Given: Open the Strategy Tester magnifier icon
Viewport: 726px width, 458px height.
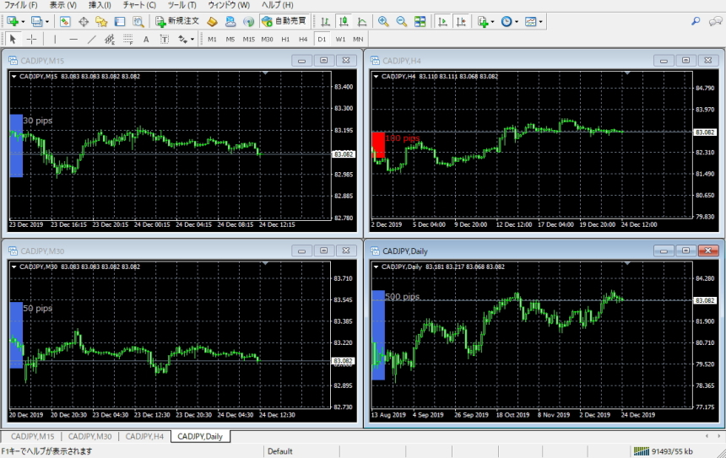Looking at the screenshot, I should pyautogui.click(x=138, y=21).
